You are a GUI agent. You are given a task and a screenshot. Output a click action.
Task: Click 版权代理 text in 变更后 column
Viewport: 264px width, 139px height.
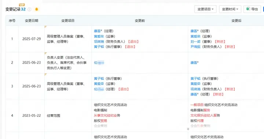pyautogui.click(x=197, y=121)
